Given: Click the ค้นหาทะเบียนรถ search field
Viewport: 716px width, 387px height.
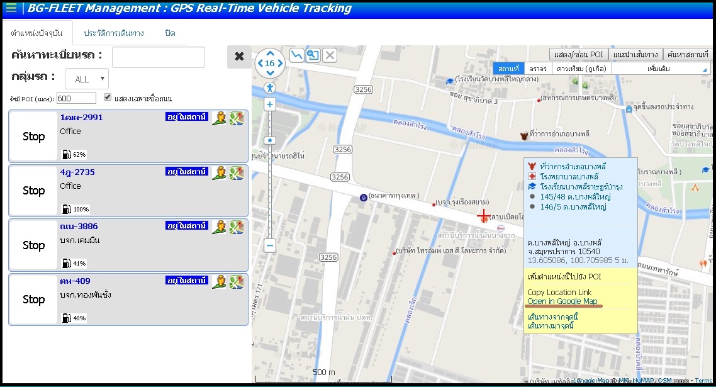Looking at the screenshot, I should [x=159, y=57].
